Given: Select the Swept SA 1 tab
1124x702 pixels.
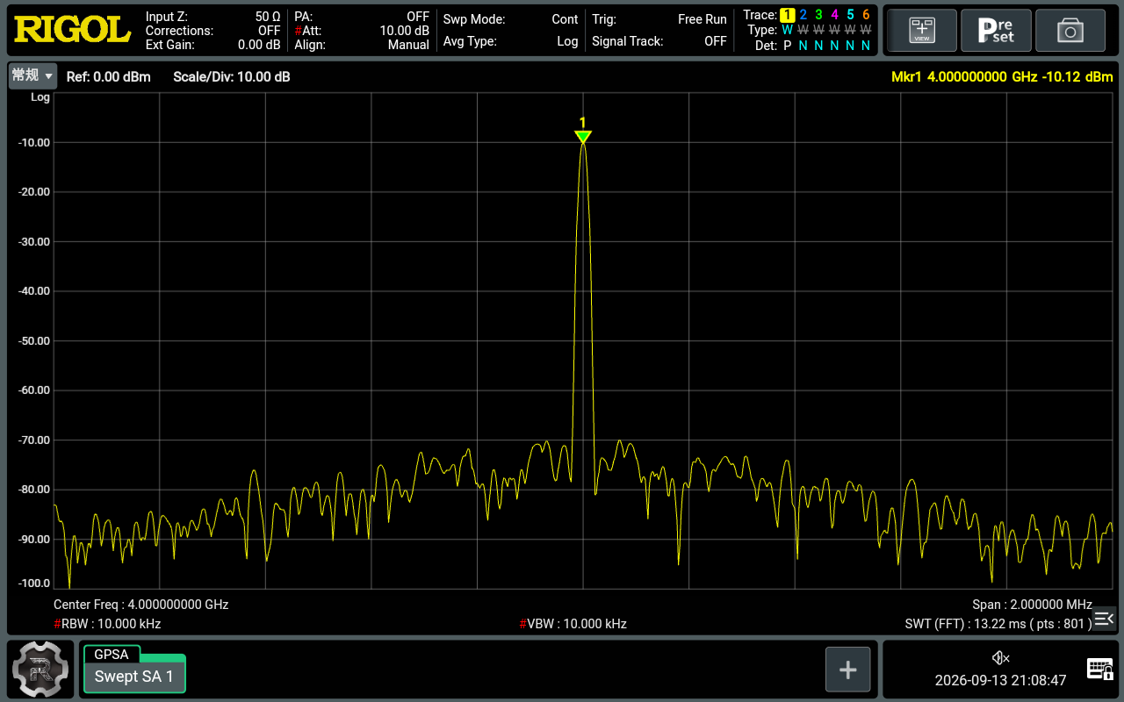Looking at the screenshot, I should coord(134,676).
